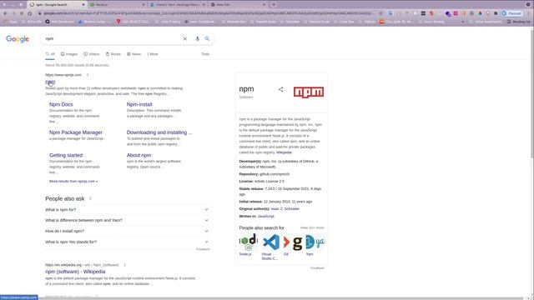This screenshot has height=300, width=534.
Task: Open the main npm result title link
Action: pyautogui.click(x=50, y=82)
